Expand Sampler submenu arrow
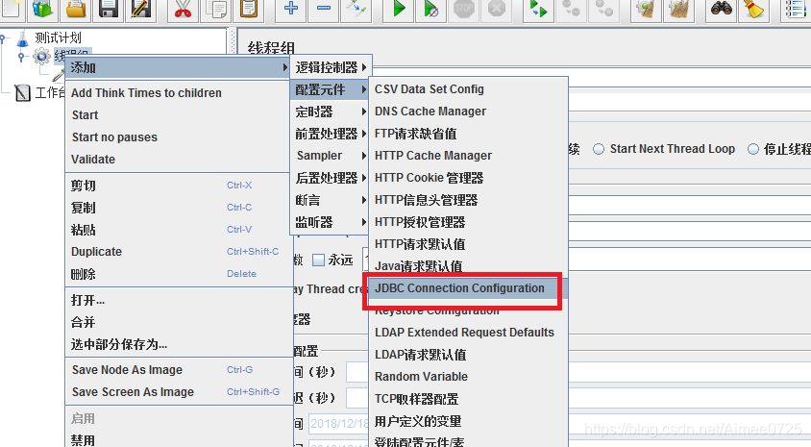This screenshot has height=447, width=811. (x=364, y=156)
